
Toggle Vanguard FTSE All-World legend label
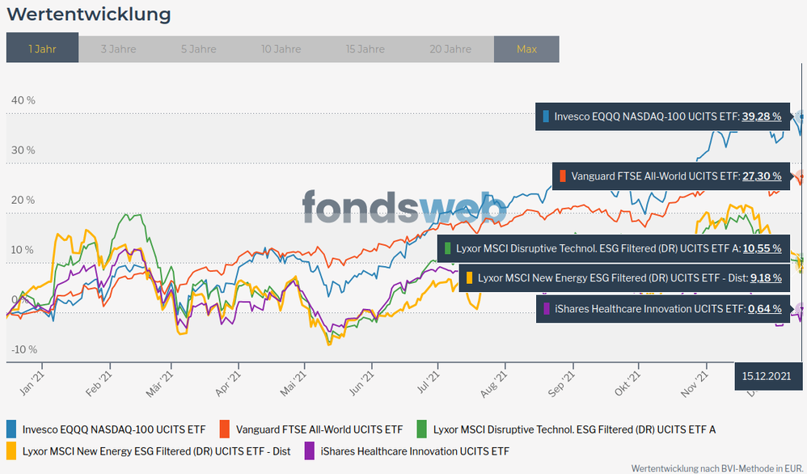coord(317,429)
